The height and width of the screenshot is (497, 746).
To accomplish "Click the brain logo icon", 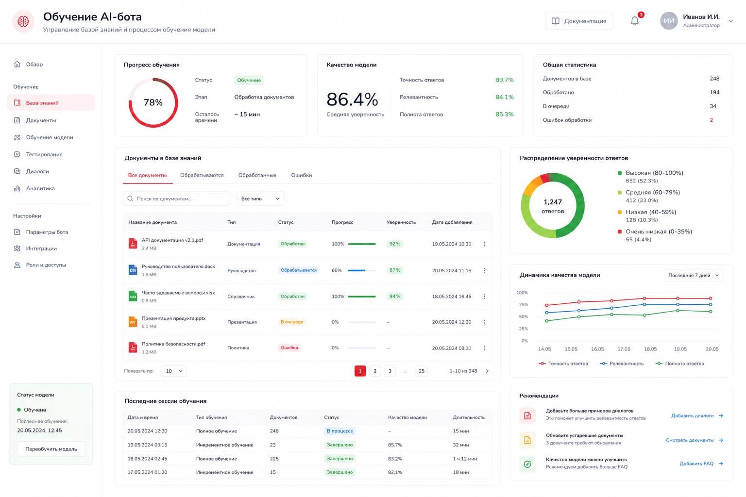I will click(x=23, y=21).
